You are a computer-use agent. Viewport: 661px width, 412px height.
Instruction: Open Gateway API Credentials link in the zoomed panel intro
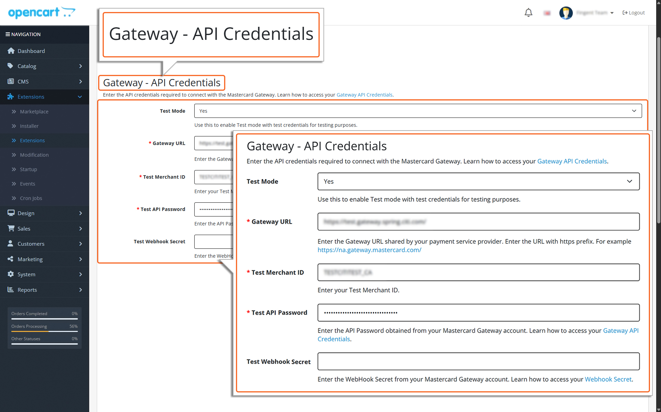(x=572, y=161)
